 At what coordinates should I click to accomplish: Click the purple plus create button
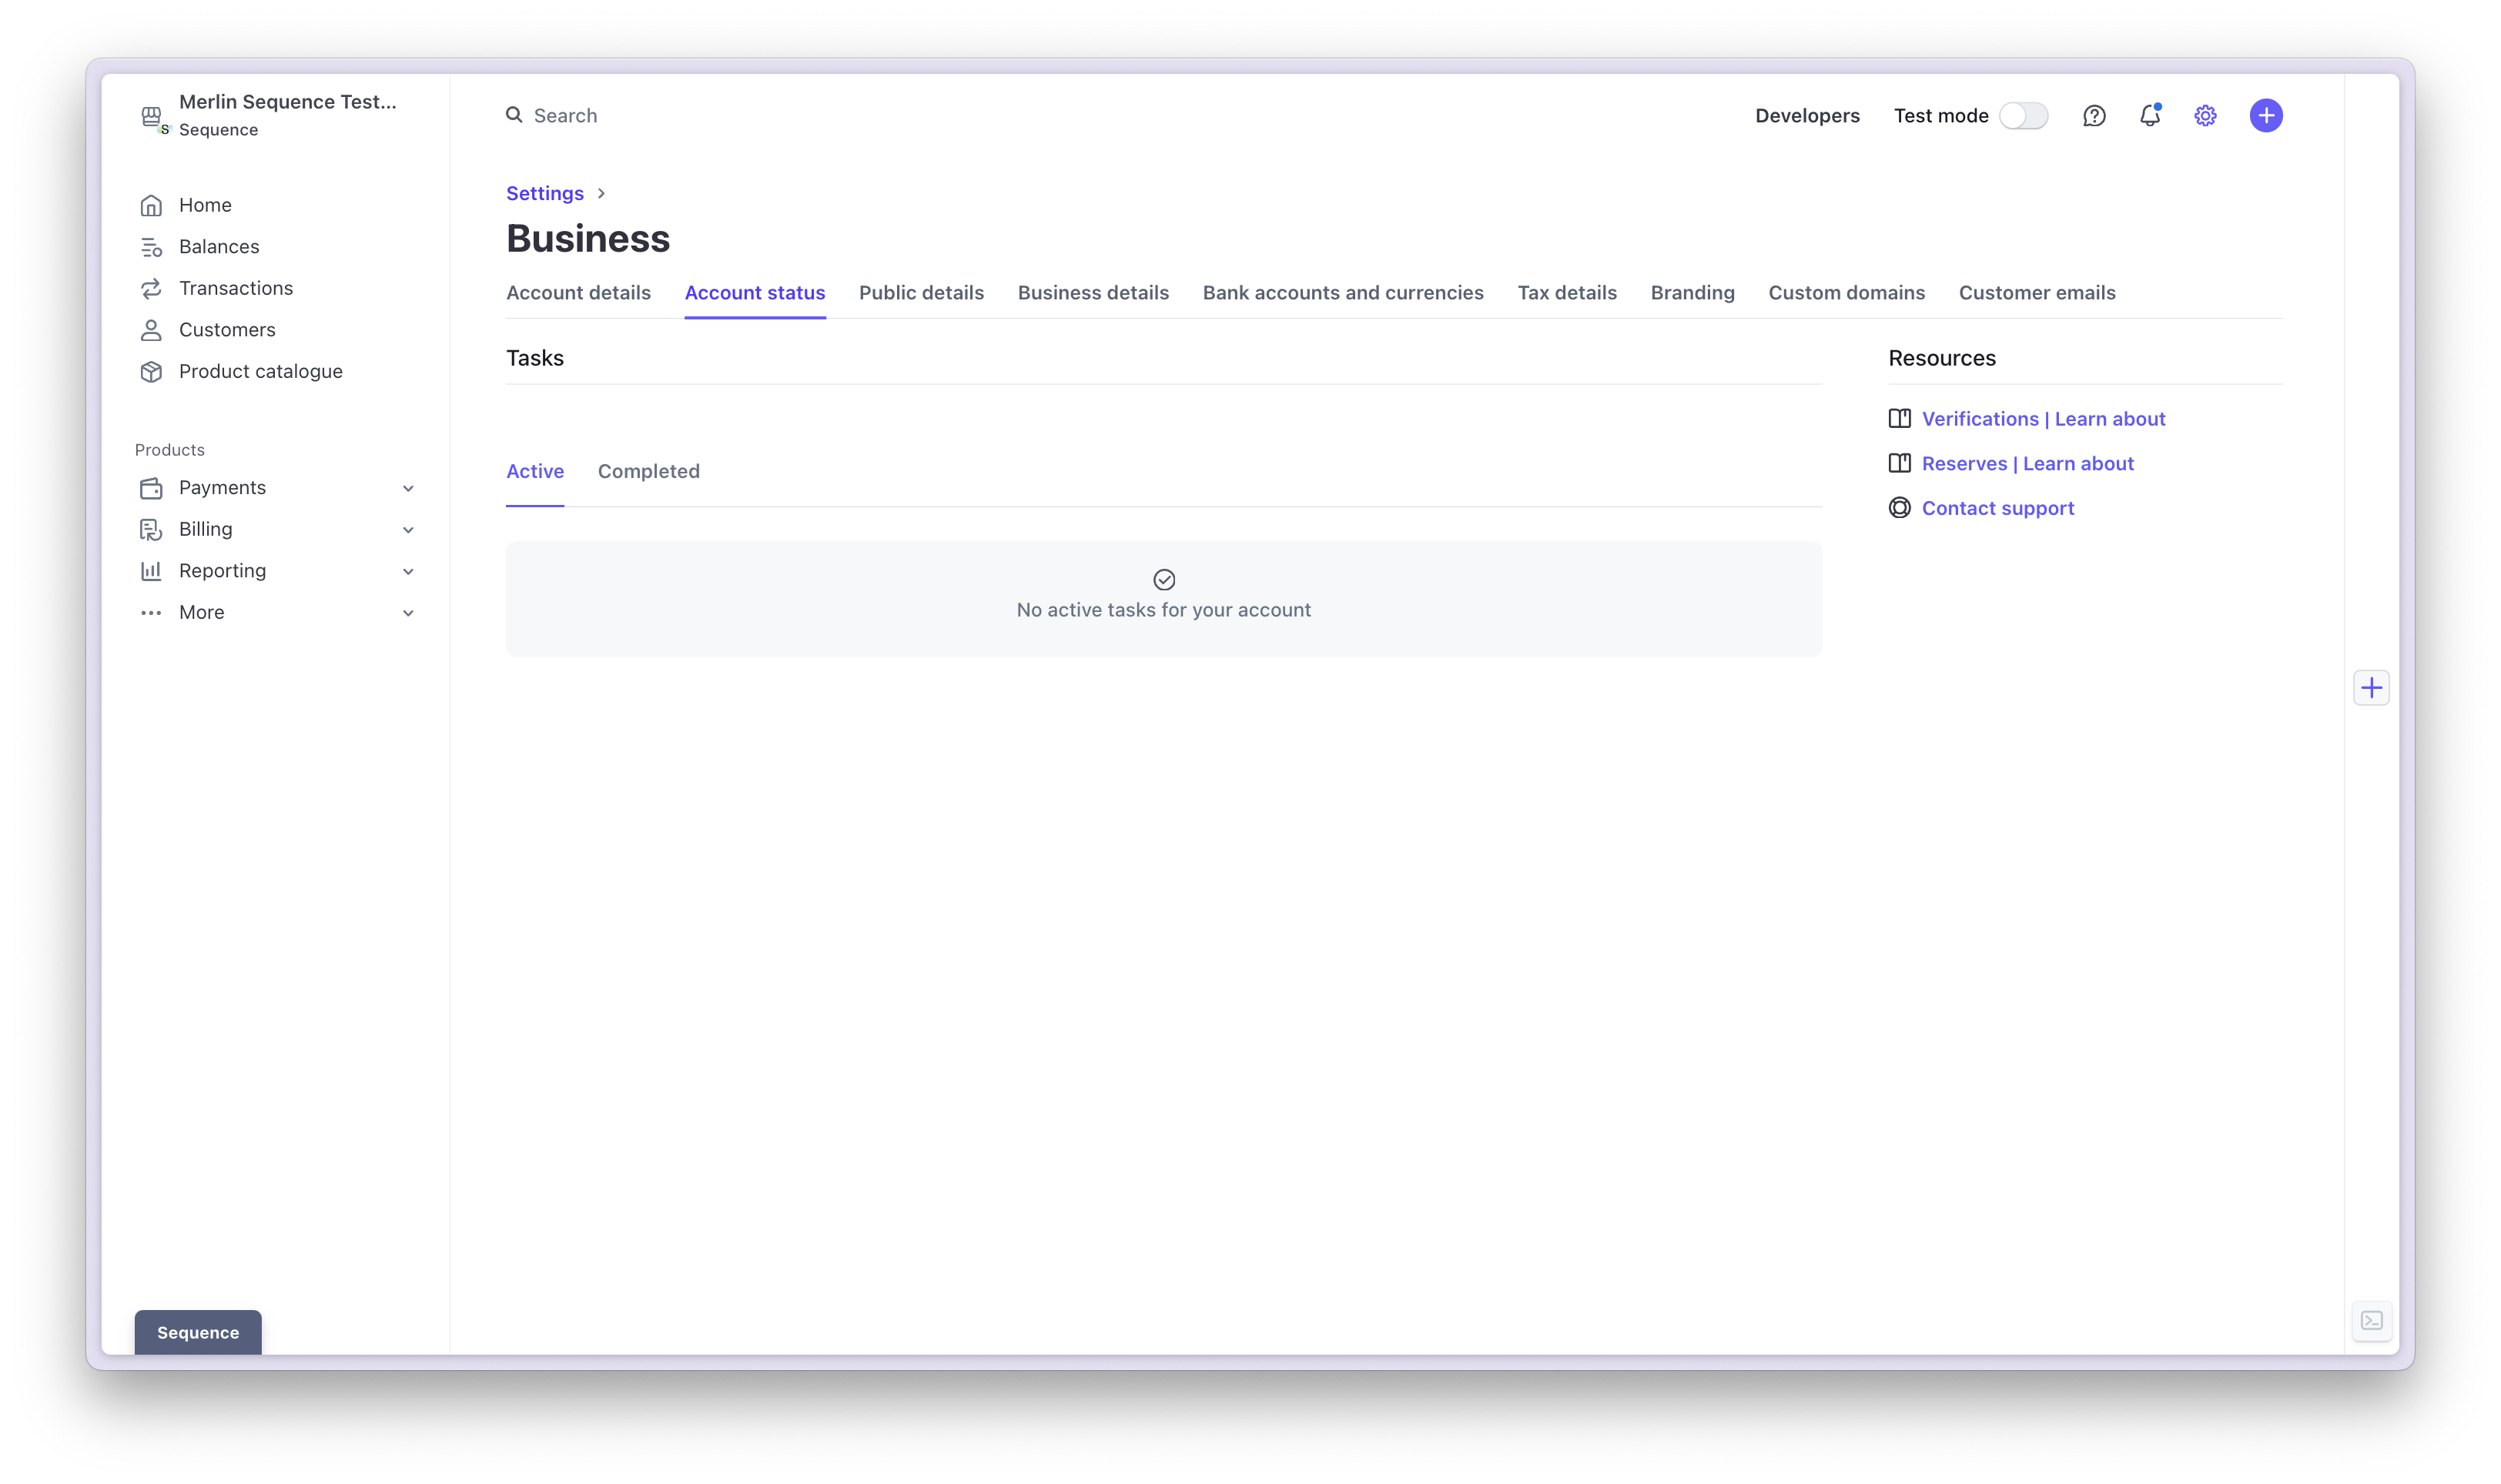click(2266, 115)
